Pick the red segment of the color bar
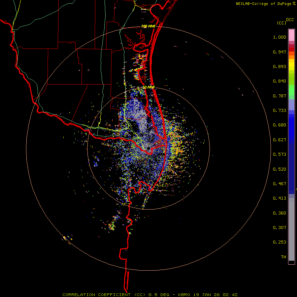Screen dimensions: 297x297 pos(291,49)
